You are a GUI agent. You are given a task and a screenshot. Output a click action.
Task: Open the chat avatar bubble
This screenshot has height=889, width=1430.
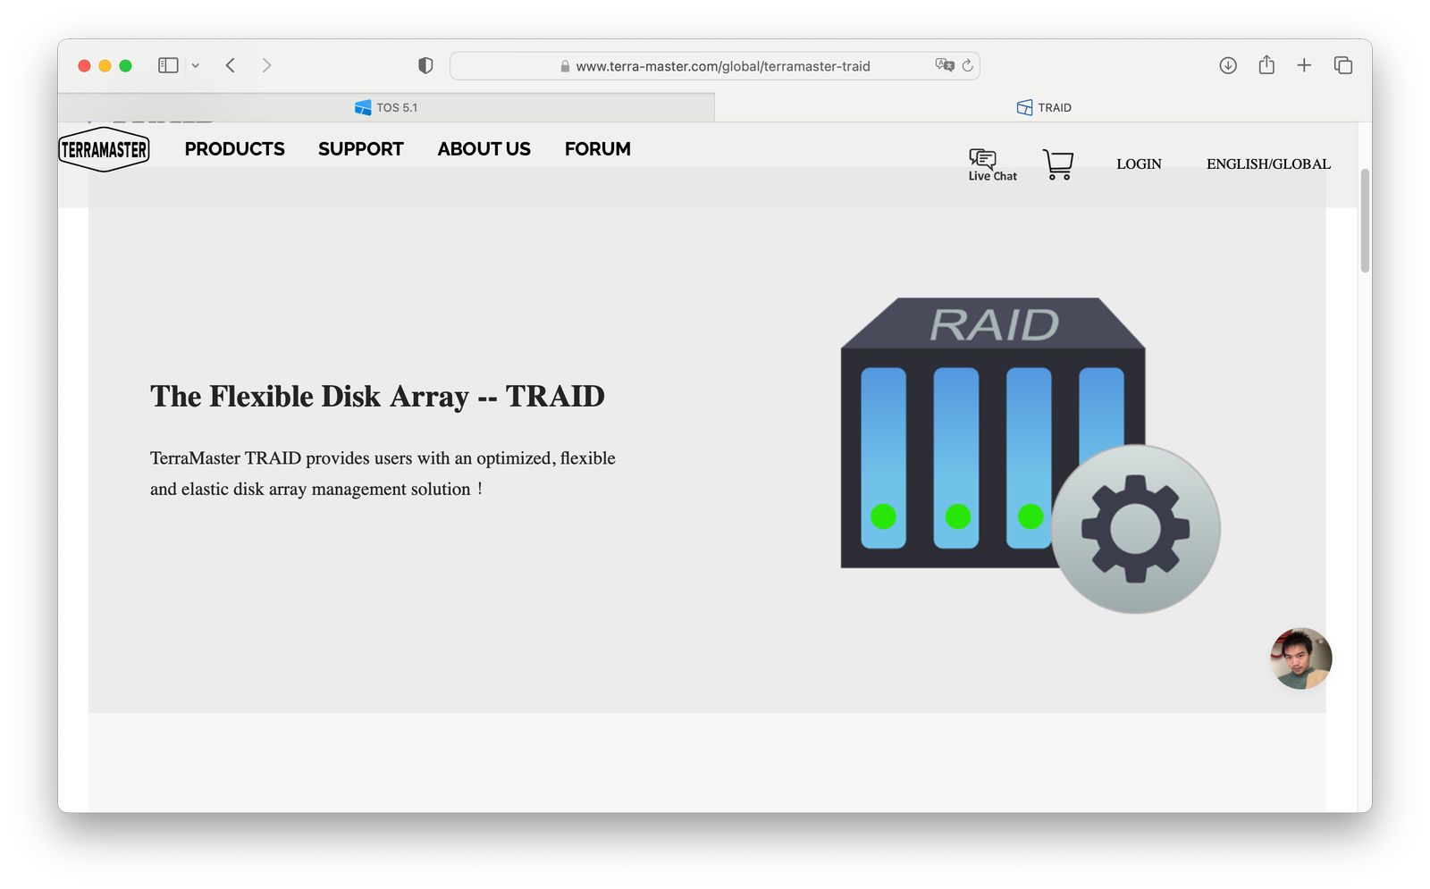pos(1301,658)
